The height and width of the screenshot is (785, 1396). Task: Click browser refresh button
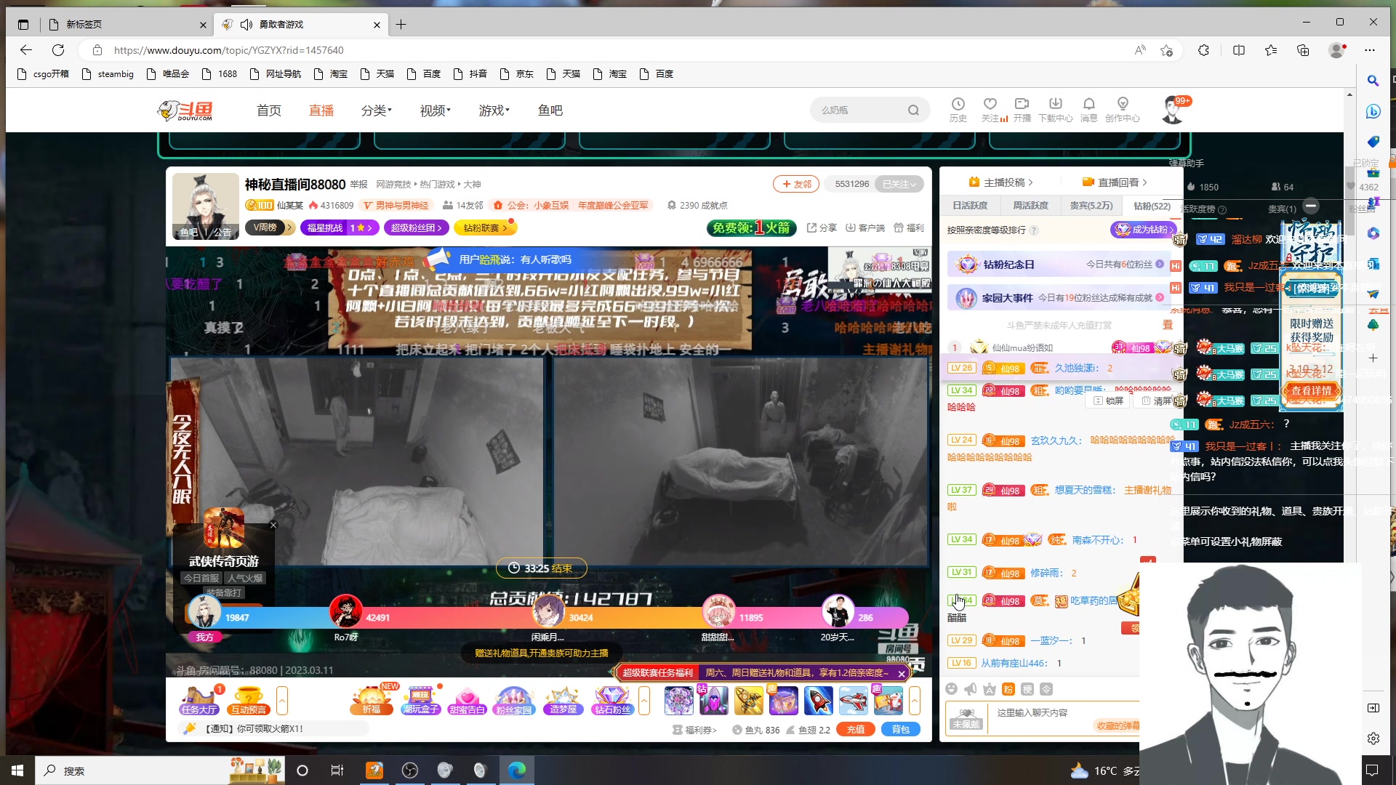[58, 50]
